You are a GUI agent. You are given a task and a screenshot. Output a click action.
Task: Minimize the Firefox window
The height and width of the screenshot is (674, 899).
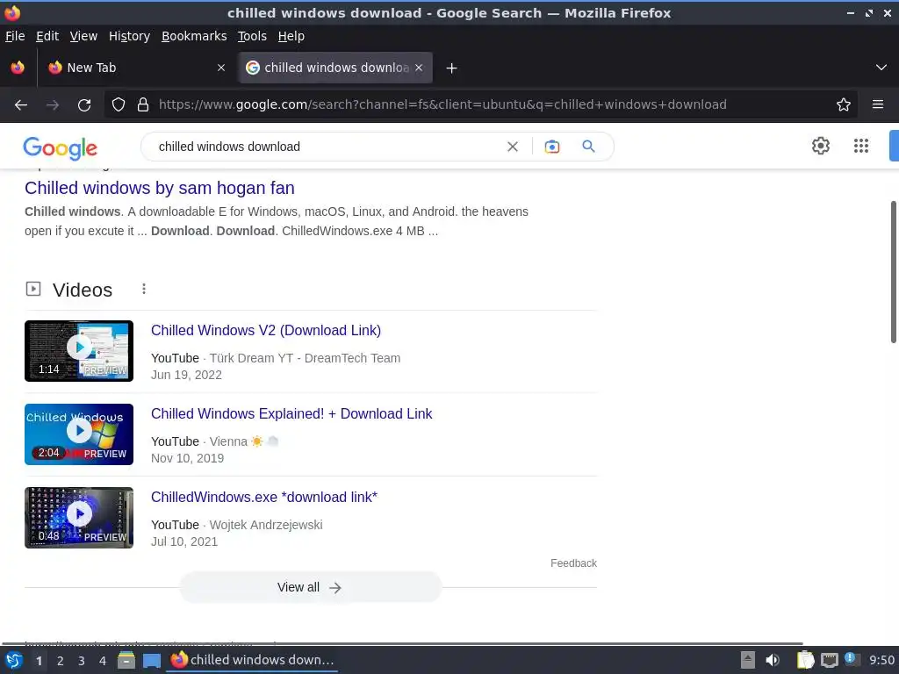click(x=850, y=12)
